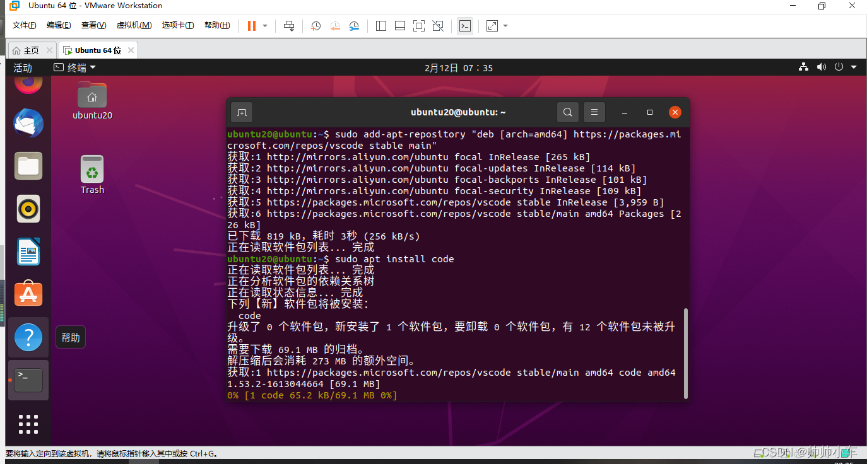Click the '已下载 819 kB' summary line

(x=324, y=236)
